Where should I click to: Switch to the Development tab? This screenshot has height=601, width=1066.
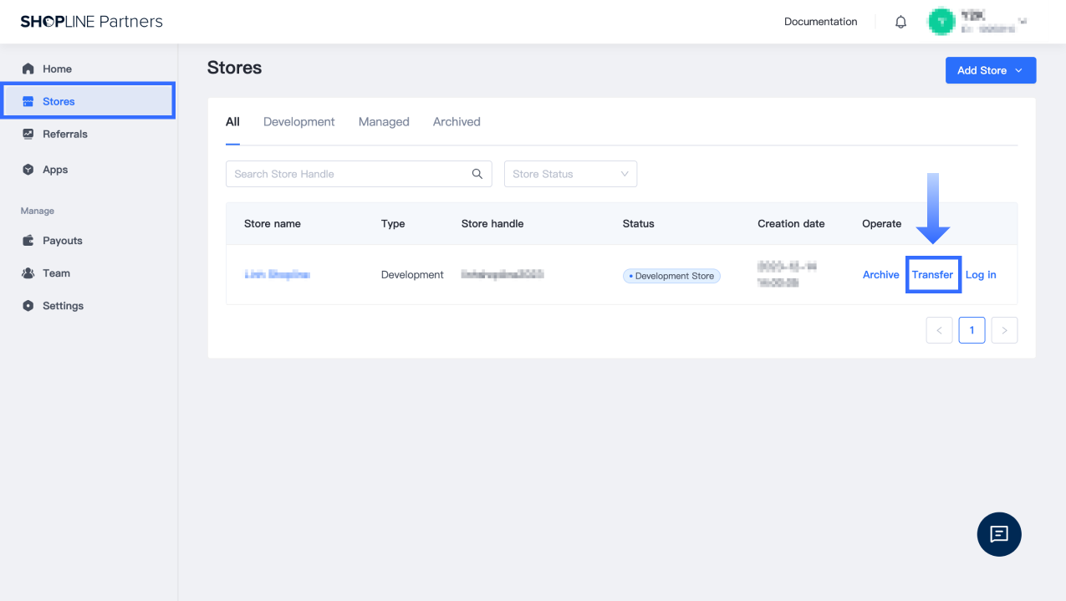point(298,122)
